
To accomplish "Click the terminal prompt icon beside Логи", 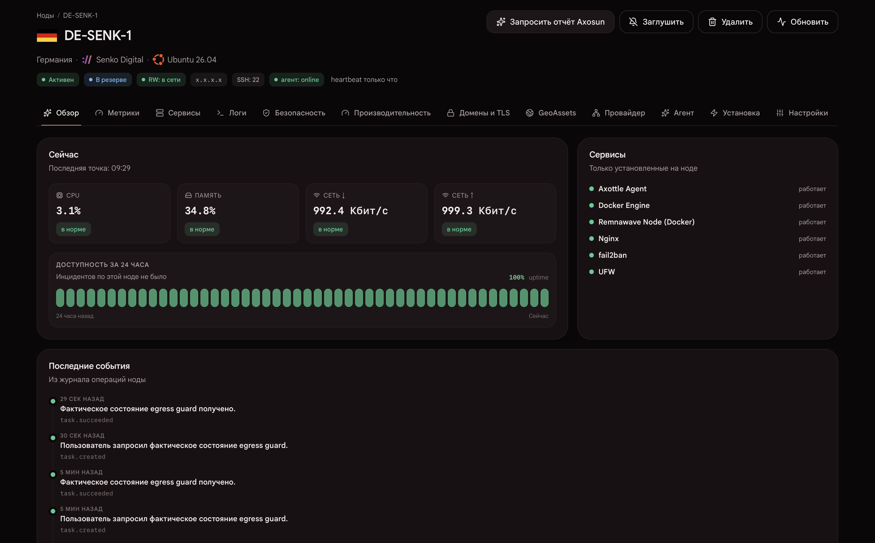I will coord(220,113).
